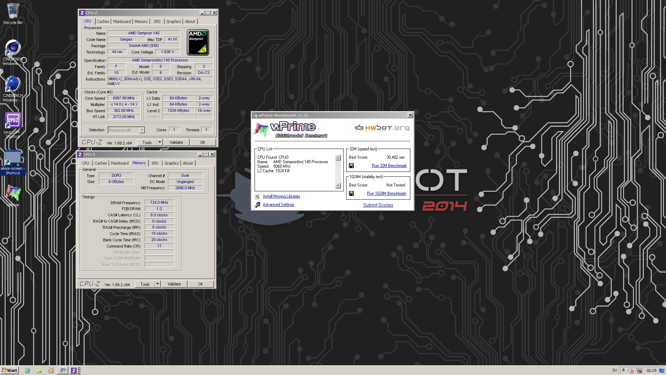Click the SV language indicator

(x=615, y=370)
